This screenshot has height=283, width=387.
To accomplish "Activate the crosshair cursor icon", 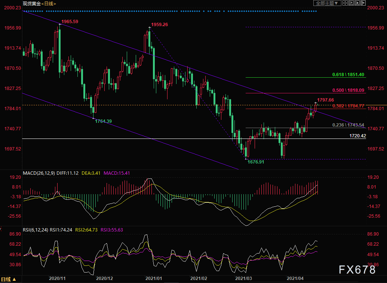I will pyautogui.click(x=345, y=3).
